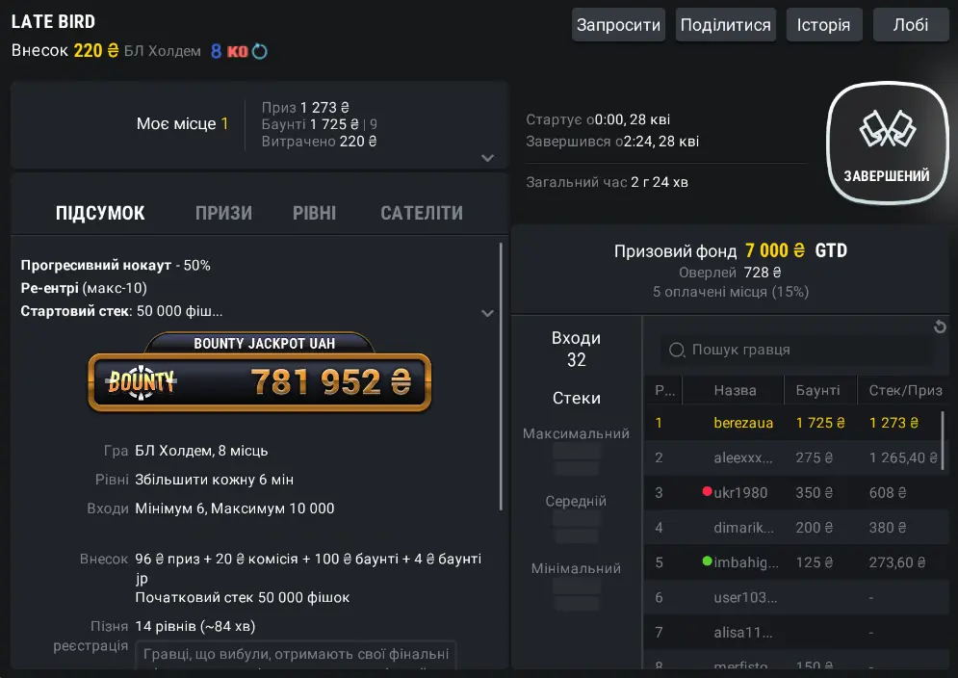The image size is (958, 678).
Task: Click the red status dot by ukr1980
Action: tap(707, 492)
